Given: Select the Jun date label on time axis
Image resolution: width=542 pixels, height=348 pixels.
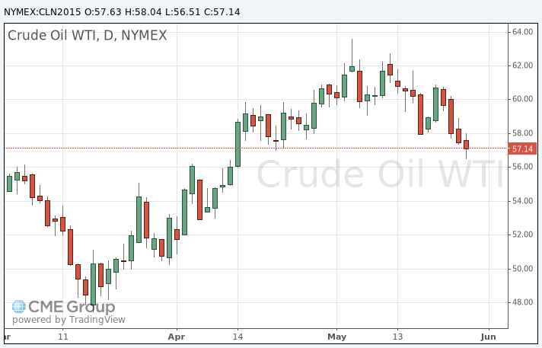Looking at the screenshot, I should click(x=489, y=337).
